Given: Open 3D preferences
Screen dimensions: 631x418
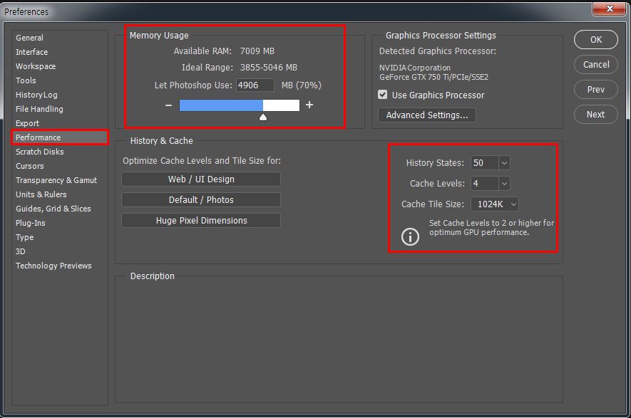Looking at the screenshot, I should (21, 251).
